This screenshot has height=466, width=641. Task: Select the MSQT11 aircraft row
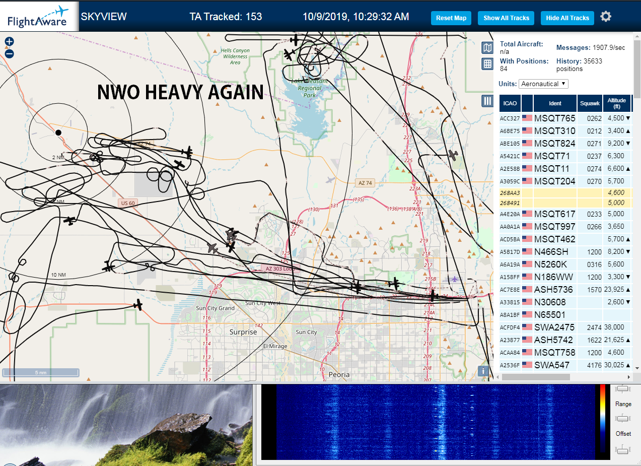click(x=565, y=169)
